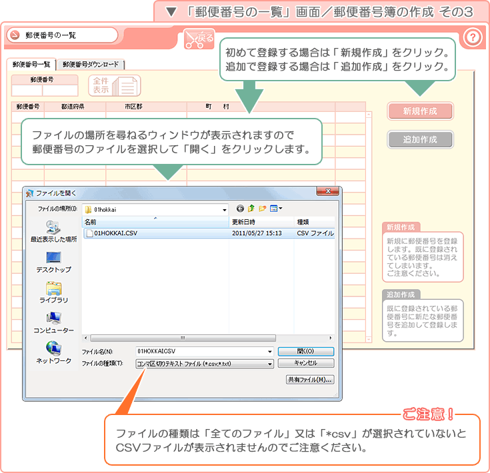The width and height of the screenshot is (490, 473).
Task: Switch to 郵便番号ダウンロード tab
Action: tap(91, 65)
